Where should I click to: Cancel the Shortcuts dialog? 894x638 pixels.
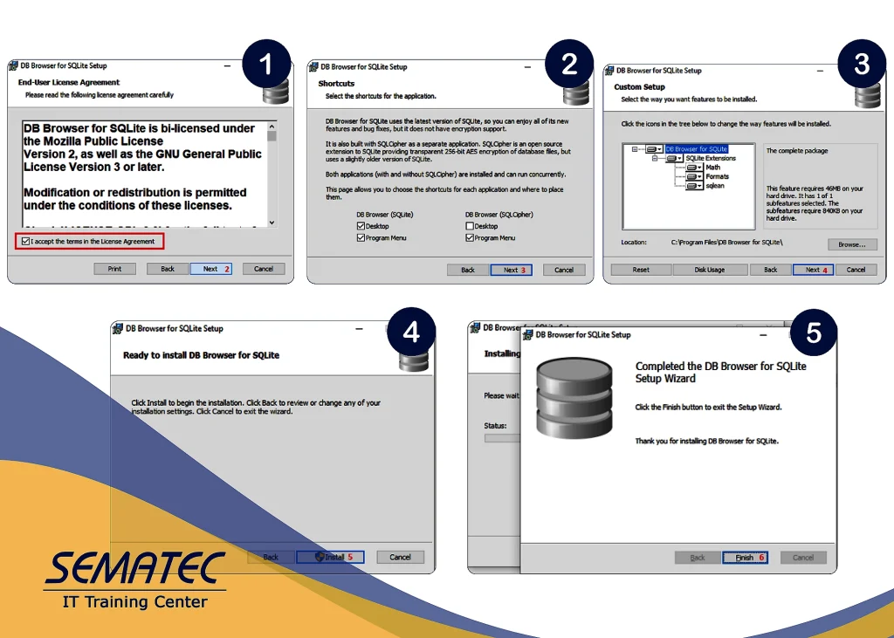click(564, 271)
